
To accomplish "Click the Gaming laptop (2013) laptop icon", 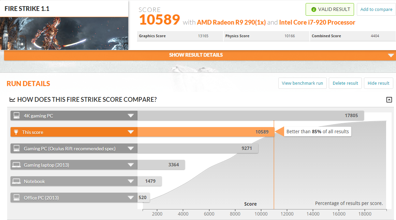I will click(x=17, y=165).
